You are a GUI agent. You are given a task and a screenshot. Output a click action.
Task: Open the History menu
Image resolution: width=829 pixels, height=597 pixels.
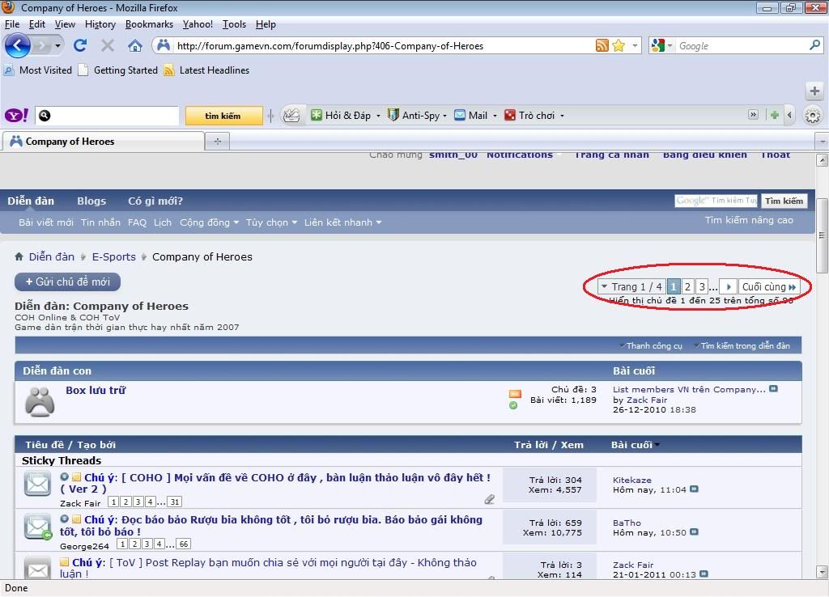point(100,24)
